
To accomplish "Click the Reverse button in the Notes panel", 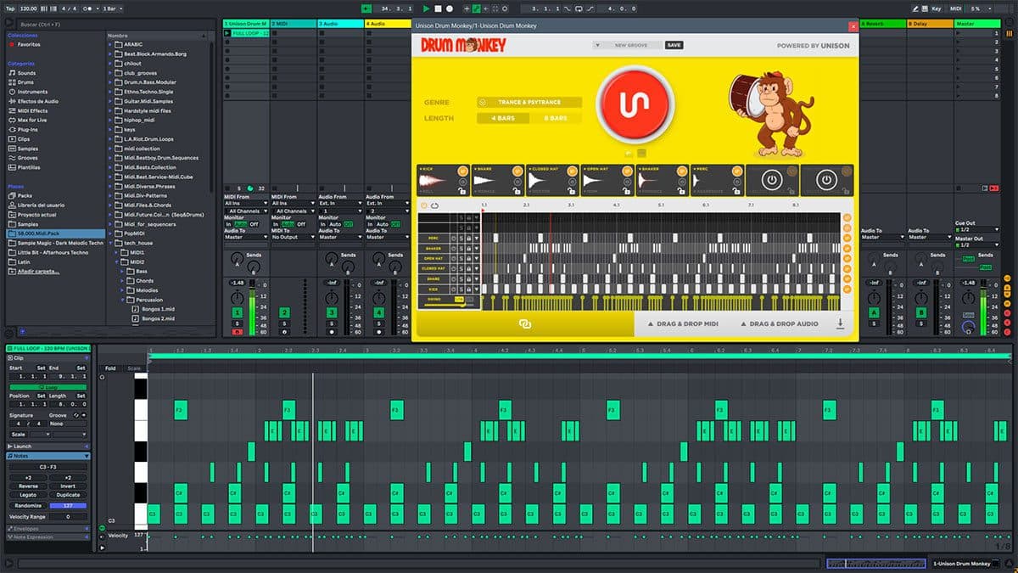I will coord(28,486).
